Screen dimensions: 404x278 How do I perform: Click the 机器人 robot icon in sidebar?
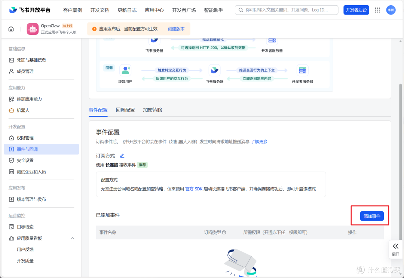[x=11, y=111]
